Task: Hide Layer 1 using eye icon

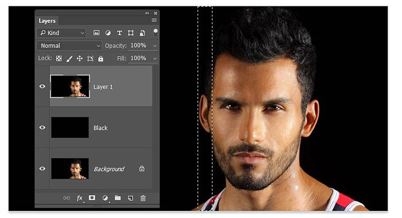Action: point(42,87)
